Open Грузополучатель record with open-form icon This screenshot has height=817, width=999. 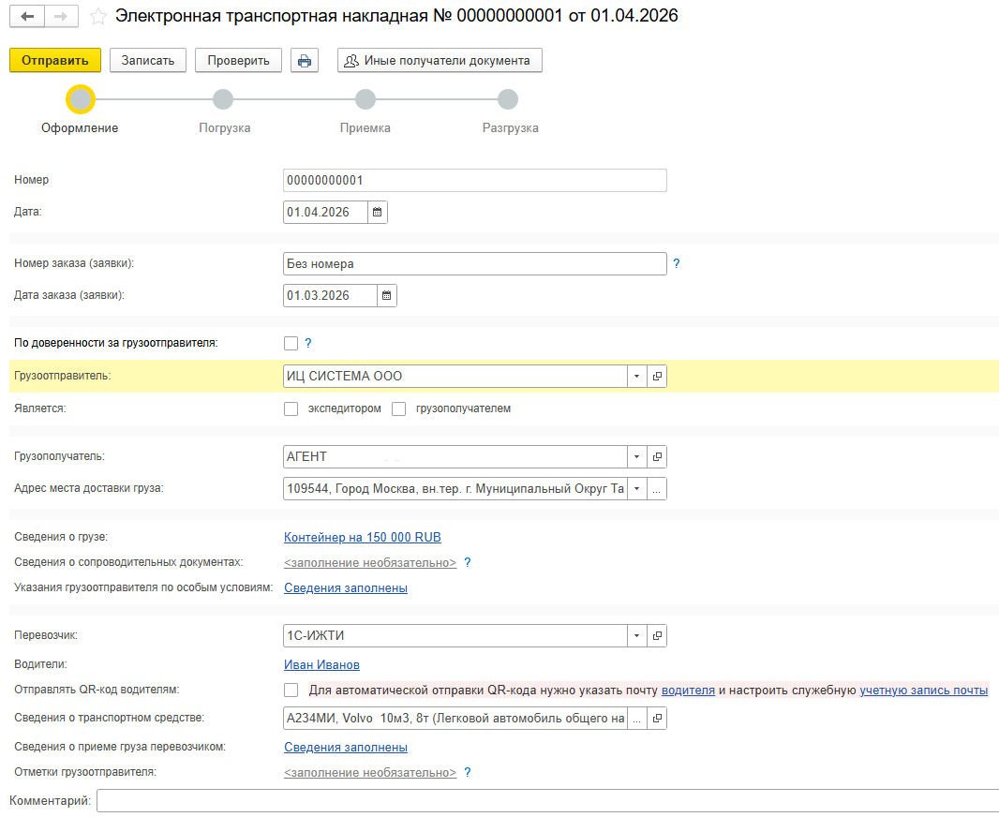point(657,457)
